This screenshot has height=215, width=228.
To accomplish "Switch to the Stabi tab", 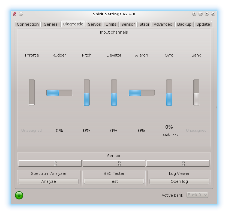I will [x=144, y=24].
